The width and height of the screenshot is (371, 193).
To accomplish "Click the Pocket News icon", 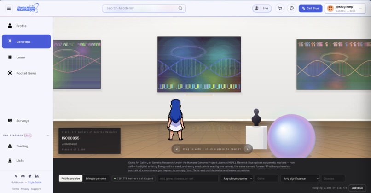I will pyautogui.click(x=10, y=73).
